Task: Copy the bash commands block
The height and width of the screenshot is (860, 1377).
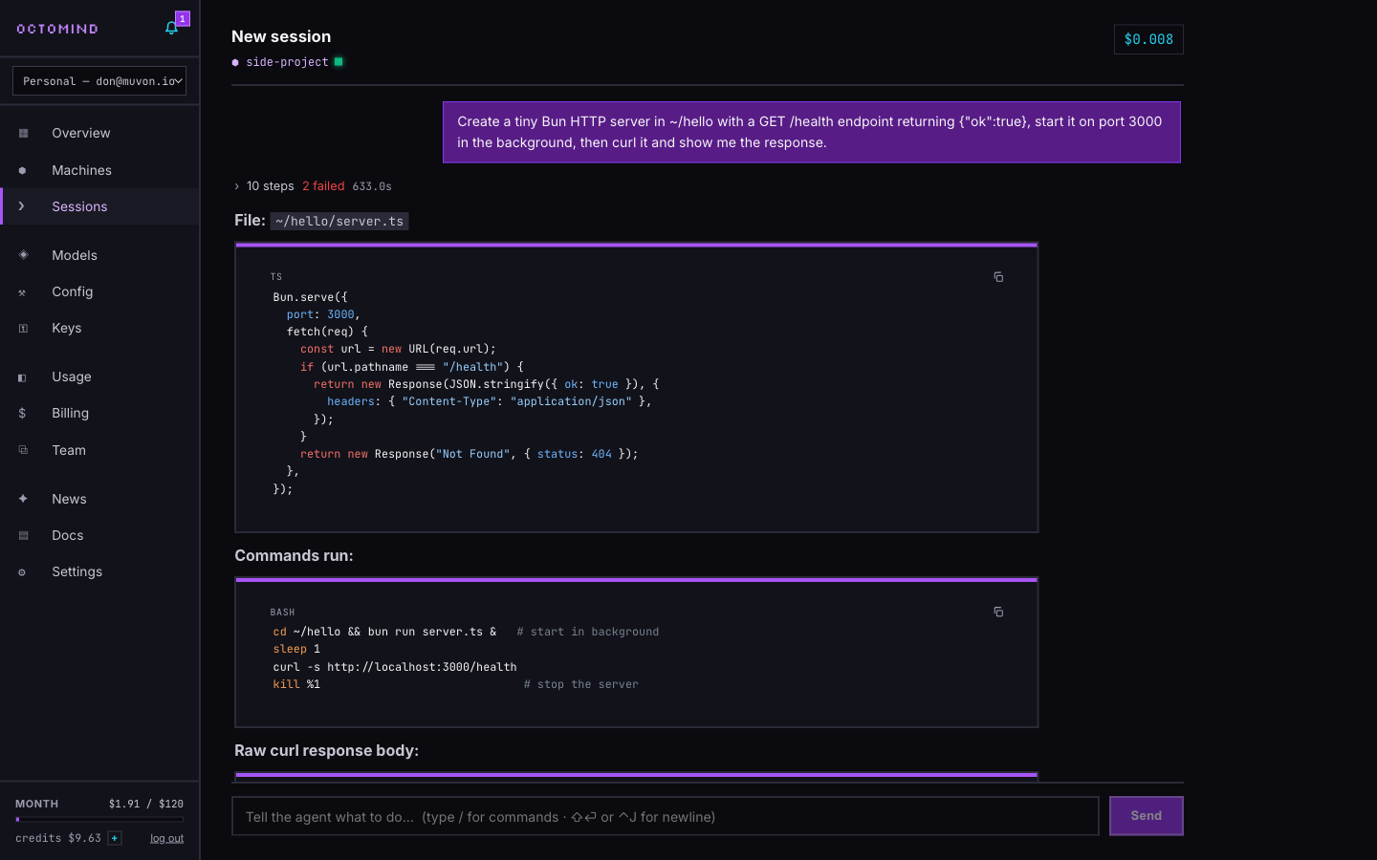Action: (x=998, y=612)
